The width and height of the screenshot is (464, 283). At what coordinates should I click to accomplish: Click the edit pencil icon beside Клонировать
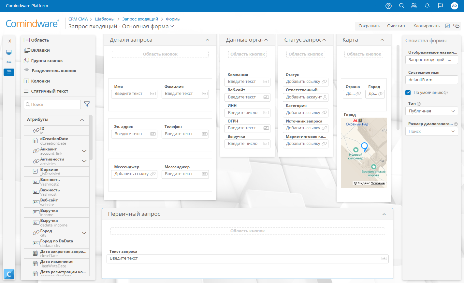click(x=447, y=26)
